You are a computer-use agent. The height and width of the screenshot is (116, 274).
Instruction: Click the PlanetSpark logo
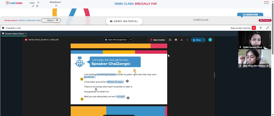click(14, 3)
